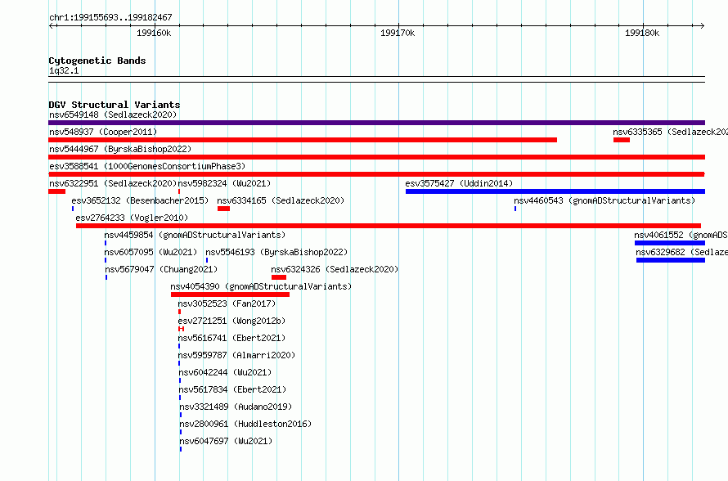728x481 pixels.
Task: Open nsv3052523 (Fan2017) label
Action: pos(227,303)
